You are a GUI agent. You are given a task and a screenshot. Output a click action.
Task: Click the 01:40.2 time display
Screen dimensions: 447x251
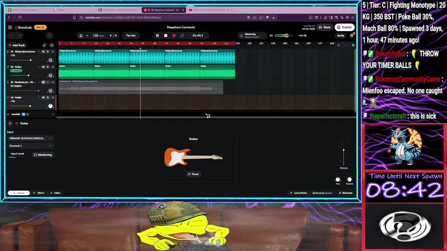[x=198, y=36]
